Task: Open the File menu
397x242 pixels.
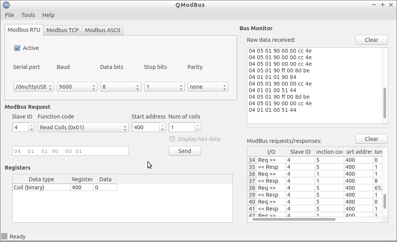Action: [x=9, y=15]
